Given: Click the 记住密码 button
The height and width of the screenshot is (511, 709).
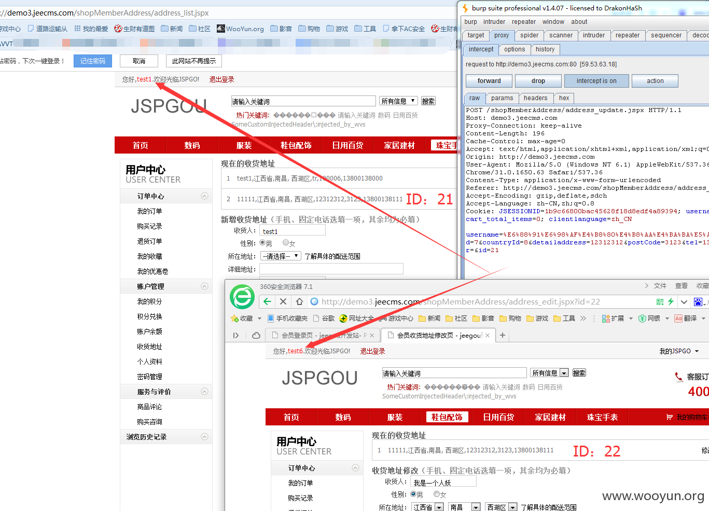Looking at the screenshot, I should point(93,61).
